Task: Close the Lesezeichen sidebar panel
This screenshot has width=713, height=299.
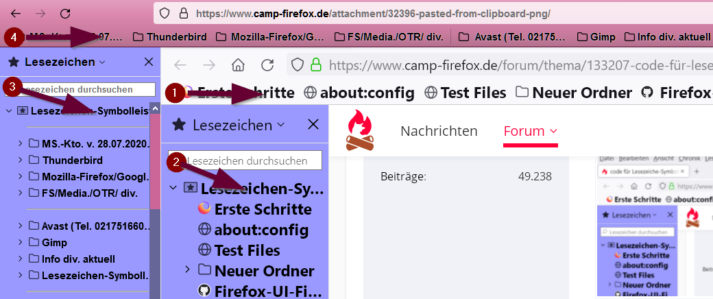Action: [x=149, y=62]
